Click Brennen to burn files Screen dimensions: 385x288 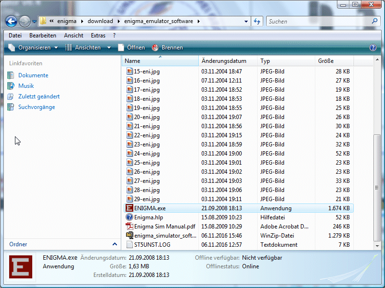(x=167, y=48)
